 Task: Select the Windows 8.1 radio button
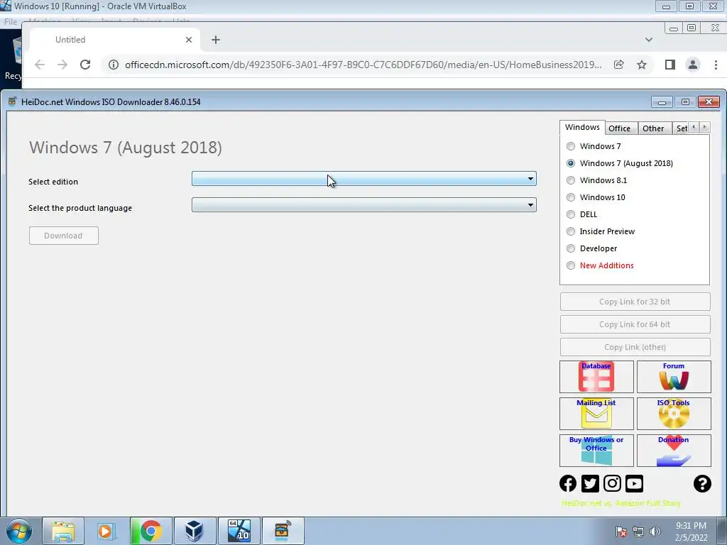571,180
